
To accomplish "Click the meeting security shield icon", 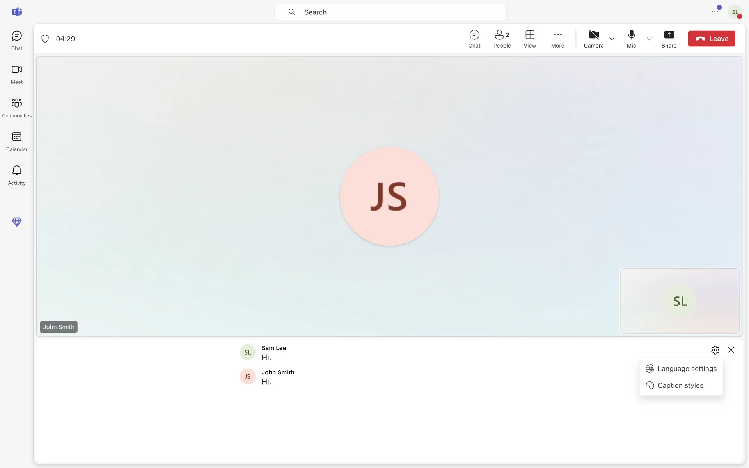I will pyautogui.click(x=45, y=39).
